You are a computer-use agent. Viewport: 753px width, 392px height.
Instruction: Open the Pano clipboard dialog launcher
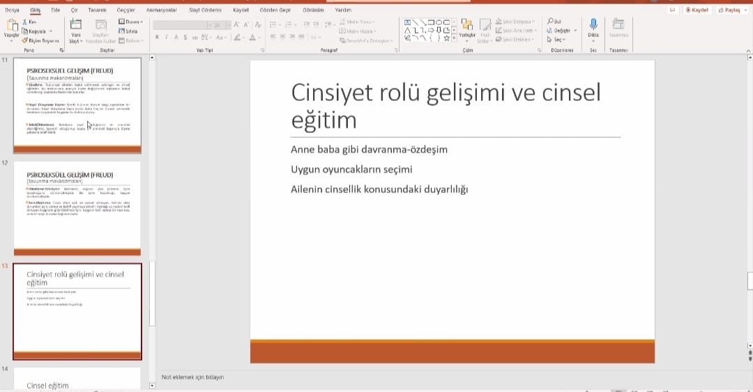(61, 50)
